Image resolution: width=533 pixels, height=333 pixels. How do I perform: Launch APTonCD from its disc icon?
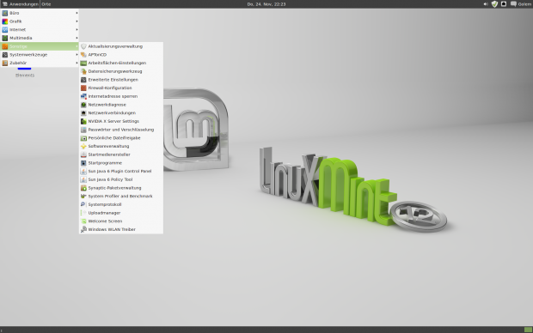(x=83, y=55)
